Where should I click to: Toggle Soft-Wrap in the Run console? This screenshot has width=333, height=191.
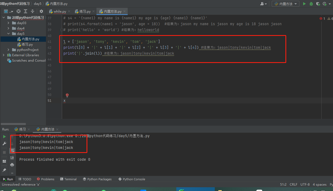tap(12, 151)
